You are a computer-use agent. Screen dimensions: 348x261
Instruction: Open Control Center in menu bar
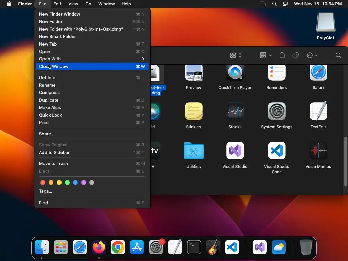(x=285, y=4)
